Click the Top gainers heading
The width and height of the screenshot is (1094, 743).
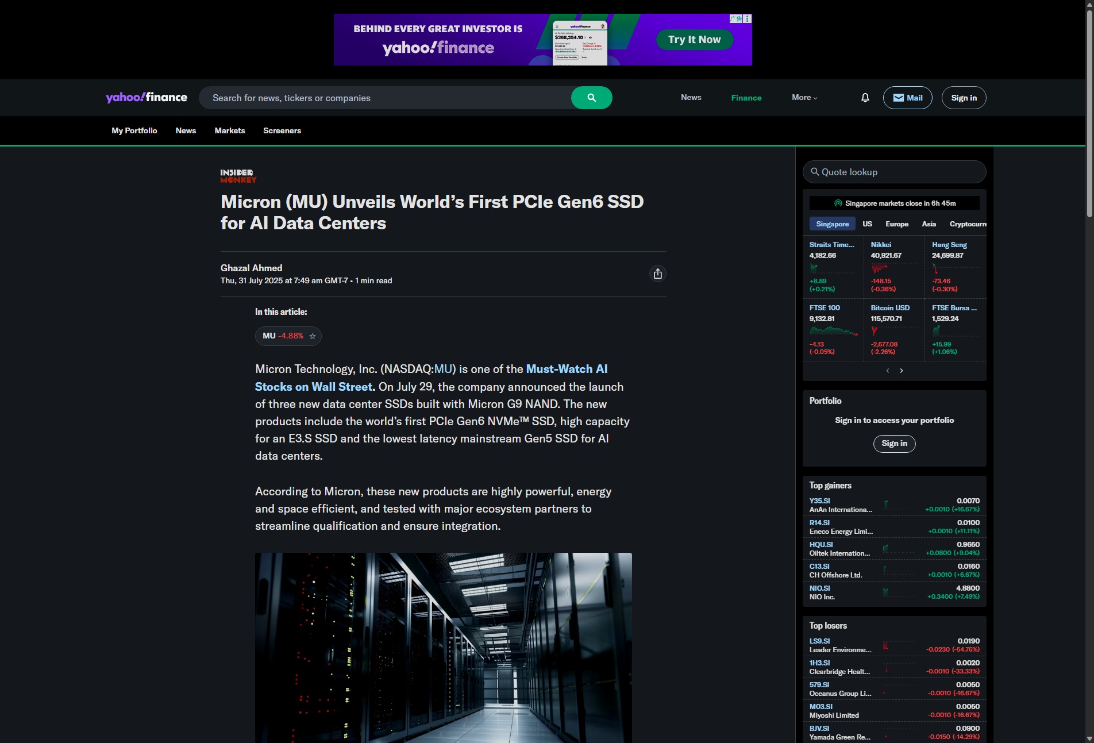[830, 486]
